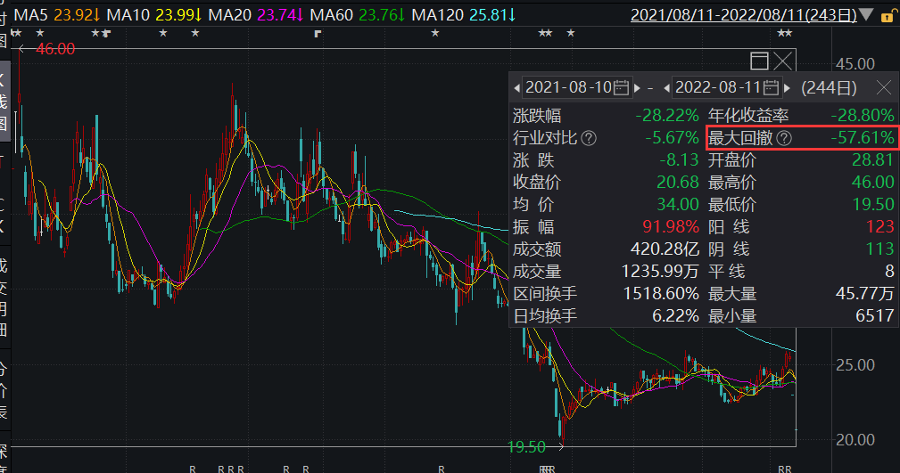900x473 pixels.
Task: Click the 最大量 value 45.77万
Action: (865, 294)
